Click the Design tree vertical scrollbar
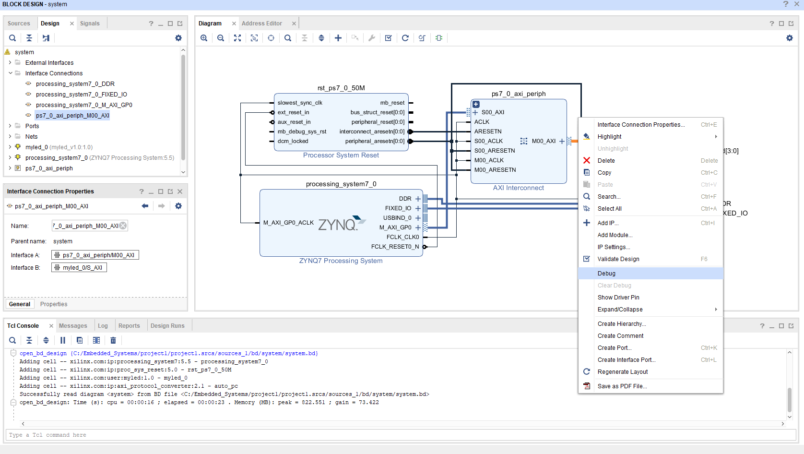Screen dimensions: 804x454 [x=183, y=106]
